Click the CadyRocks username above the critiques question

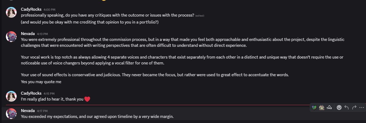[31, 9]
